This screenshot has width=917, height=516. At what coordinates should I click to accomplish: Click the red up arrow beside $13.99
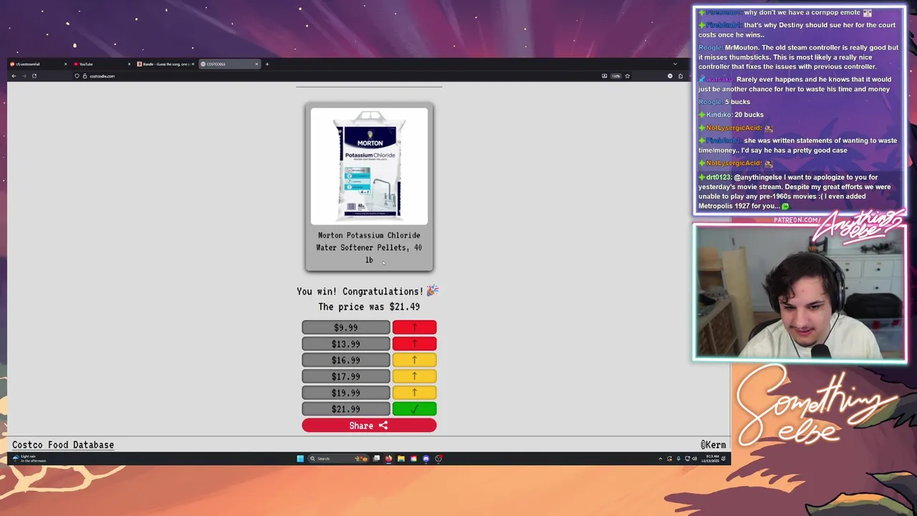pos(414,344)
